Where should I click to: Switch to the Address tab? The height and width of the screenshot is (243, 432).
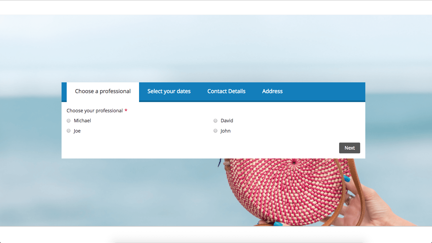point(272,91)
